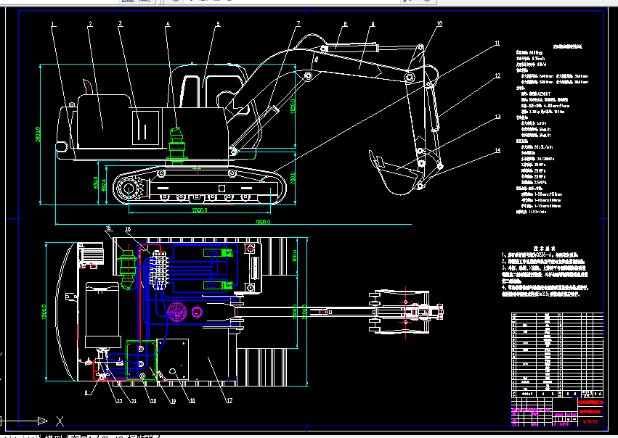The width and height of the screenshot is (618, 438).
Task: Select part callout number 1
Action: 53,24
